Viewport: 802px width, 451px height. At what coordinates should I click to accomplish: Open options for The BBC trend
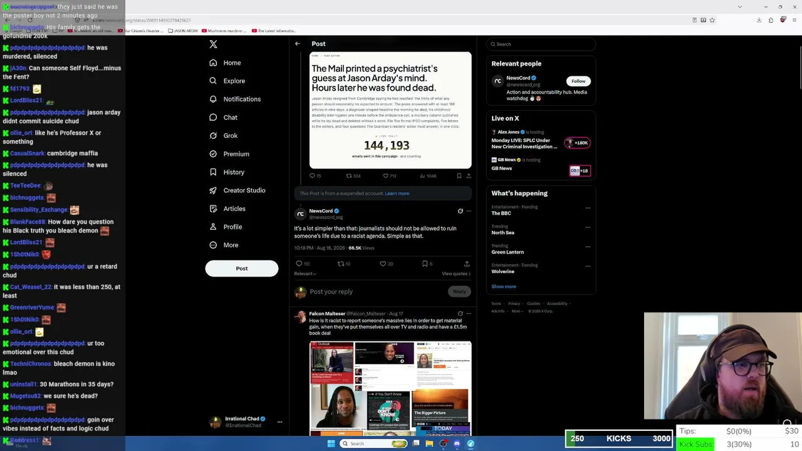(588, 208)
